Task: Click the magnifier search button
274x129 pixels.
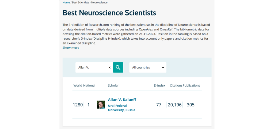Action: pyautogui.click(x=118, y=67)
